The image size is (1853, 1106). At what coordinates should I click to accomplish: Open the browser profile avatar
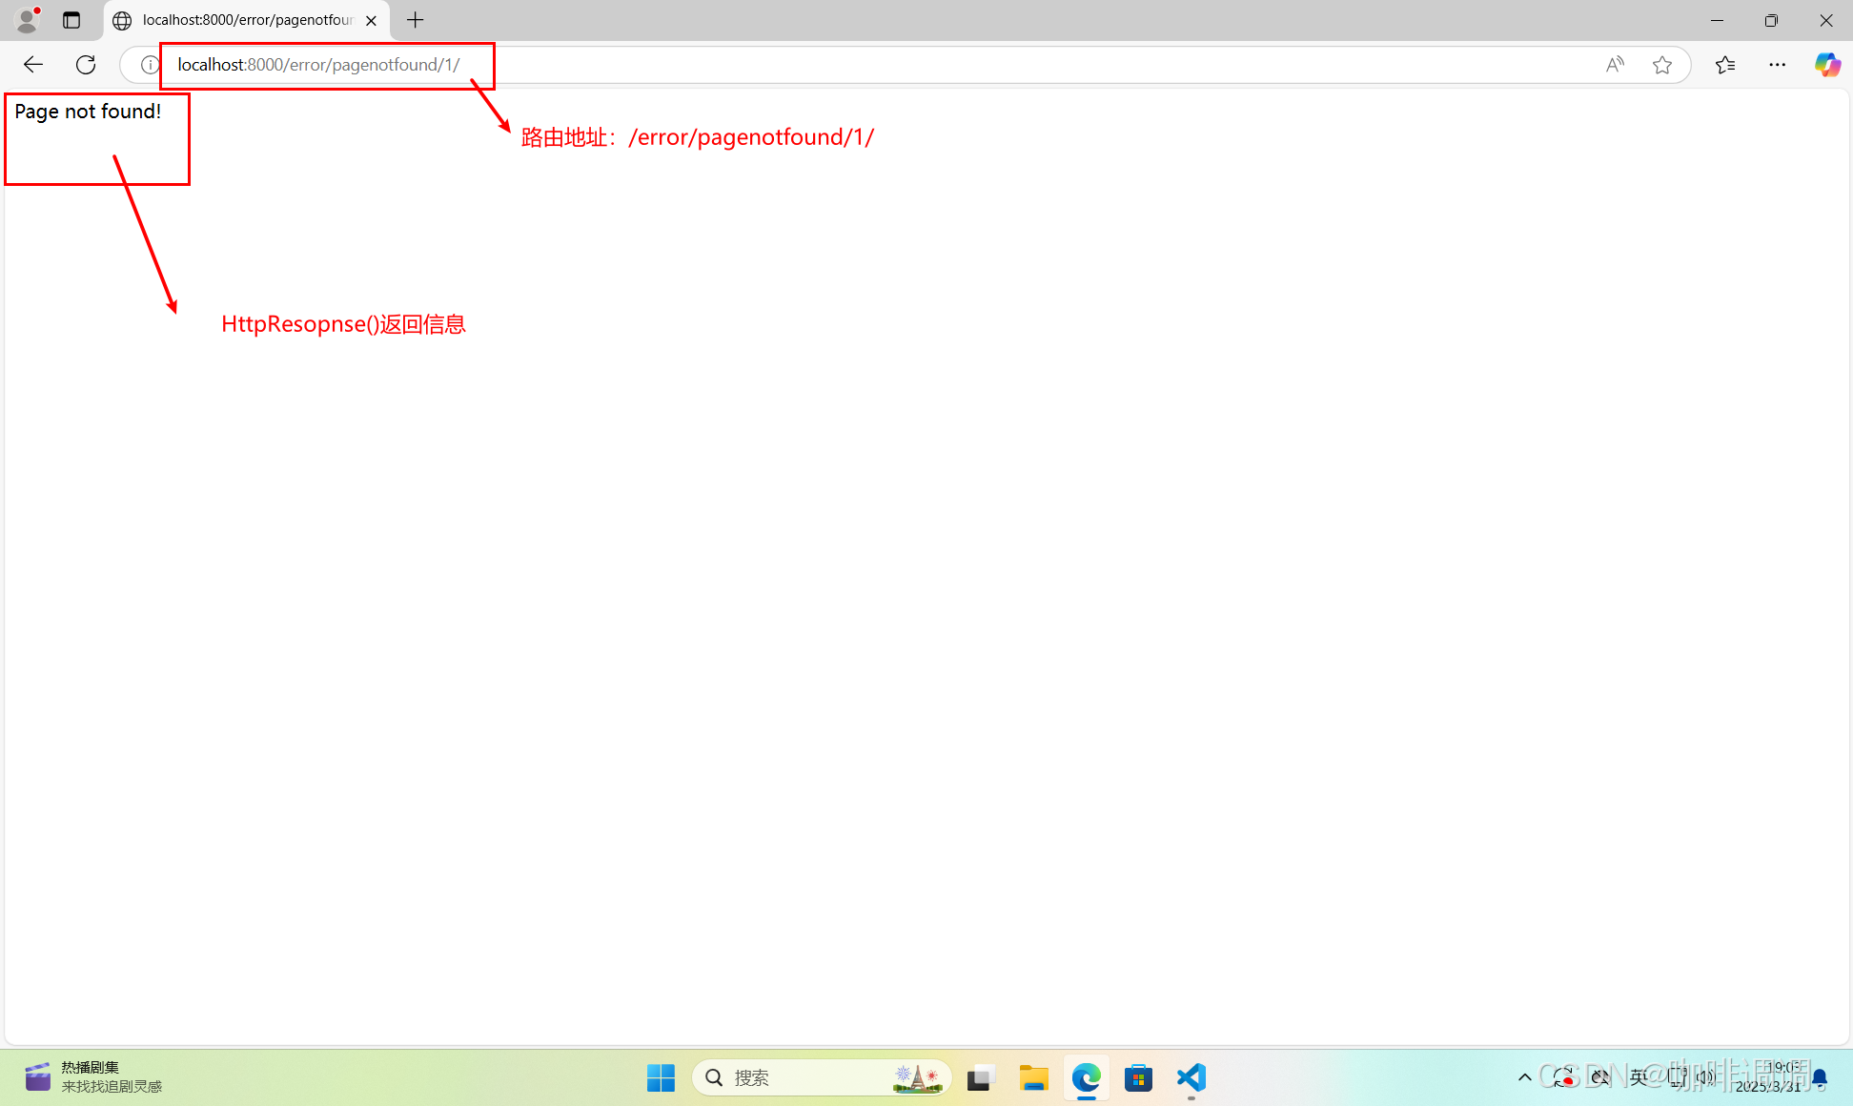[x=28, y=20]
